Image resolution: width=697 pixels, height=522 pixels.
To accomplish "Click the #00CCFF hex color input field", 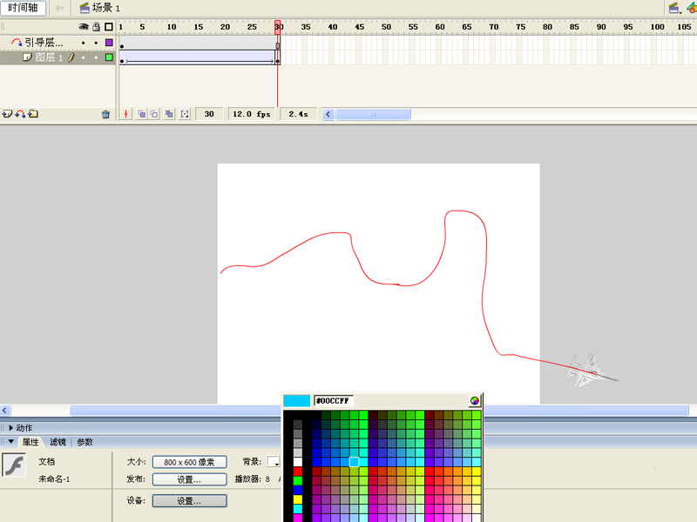I will (334, 401).
